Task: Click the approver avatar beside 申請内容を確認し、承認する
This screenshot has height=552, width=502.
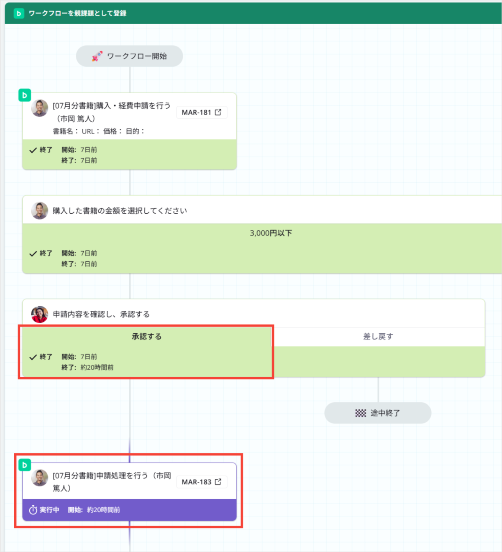Action: pyautogui.click(x=40, y=314)
